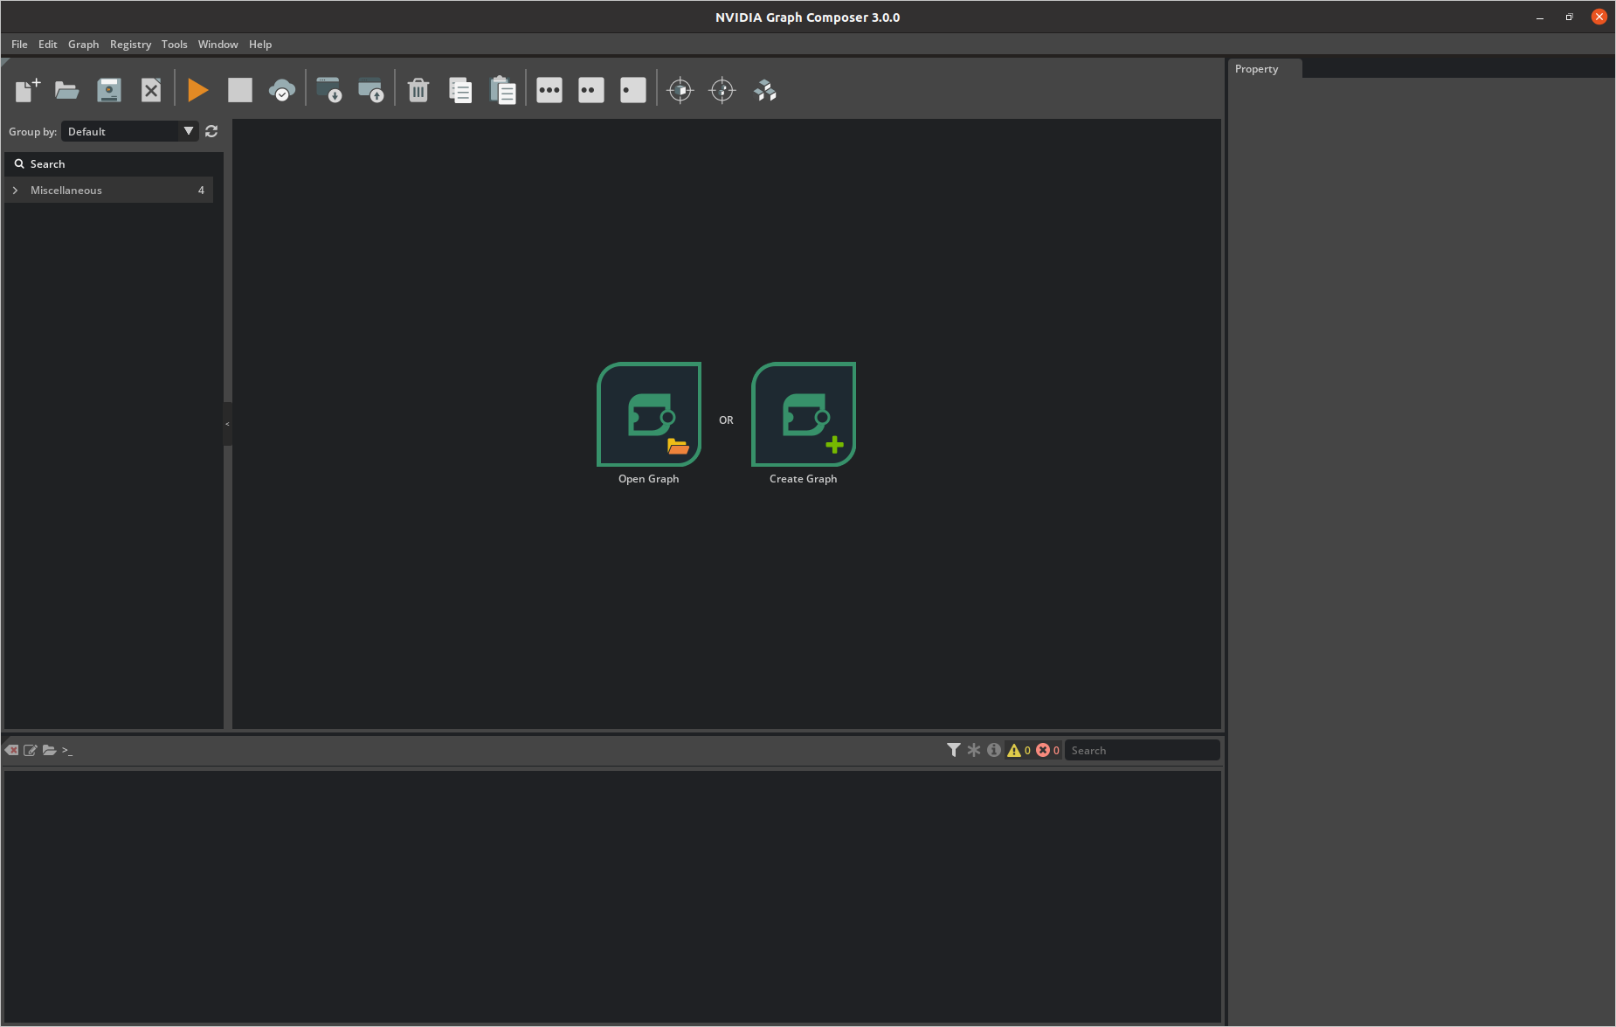This screenshot has width=1616, height=1027.
Task: Toggle the warnings filter showing 0
Action: [x=1019, y=750]
